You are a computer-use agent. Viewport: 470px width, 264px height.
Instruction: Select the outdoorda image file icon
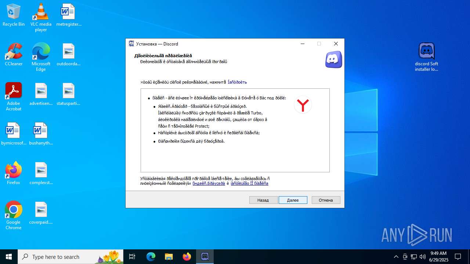[69, 55]
